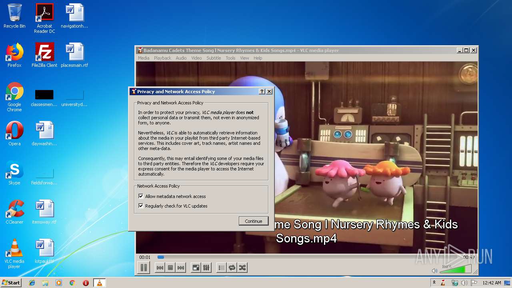Select the fieldsforwa... desktop file
This screenshot has height=288, width=512.
[x=44, y=176]
